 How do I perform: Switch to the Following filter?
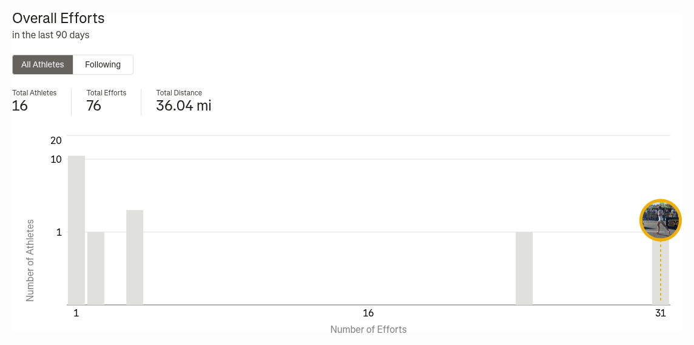(103, 64)
